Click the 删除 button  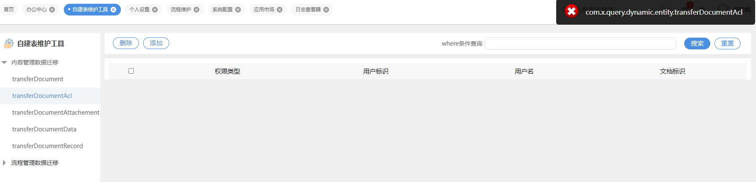126,43
